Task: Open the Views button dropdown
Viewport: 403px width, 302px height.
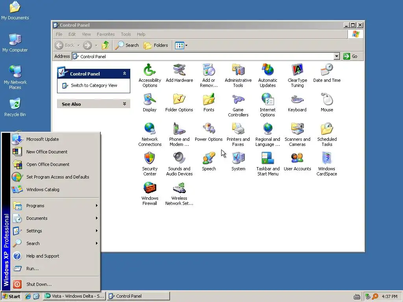Action: click(186, 46)
